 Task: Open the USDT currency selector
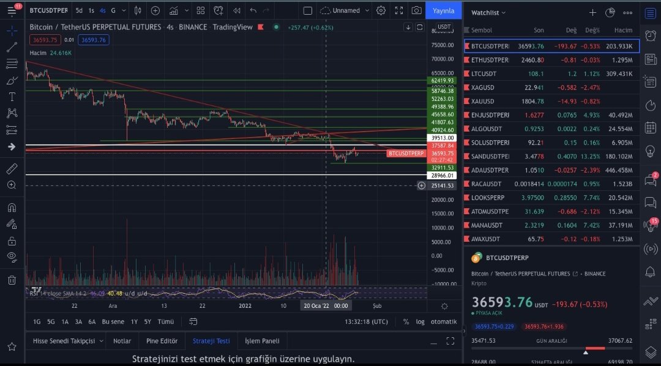(444, 26)
